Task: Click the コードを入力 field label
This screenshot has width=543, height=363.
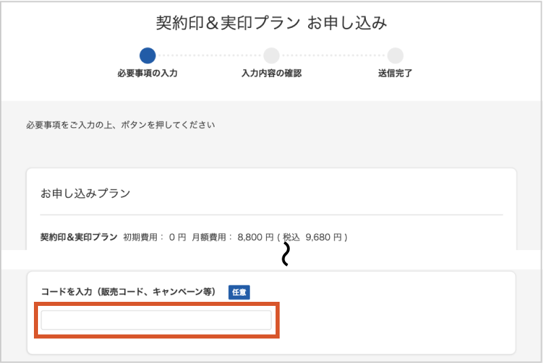Action: point(128,292)
